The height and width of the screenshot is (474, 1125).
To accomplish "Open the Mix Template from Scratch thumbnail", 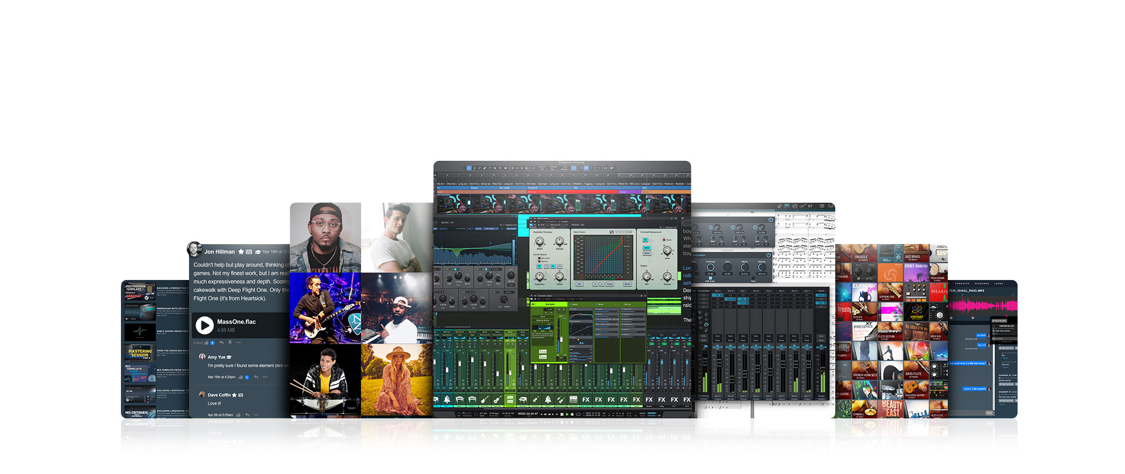I will click(x=139, y=373).
